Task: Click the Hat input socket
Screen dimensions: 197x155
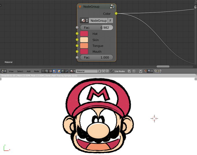Action: [x=77, y=33]
